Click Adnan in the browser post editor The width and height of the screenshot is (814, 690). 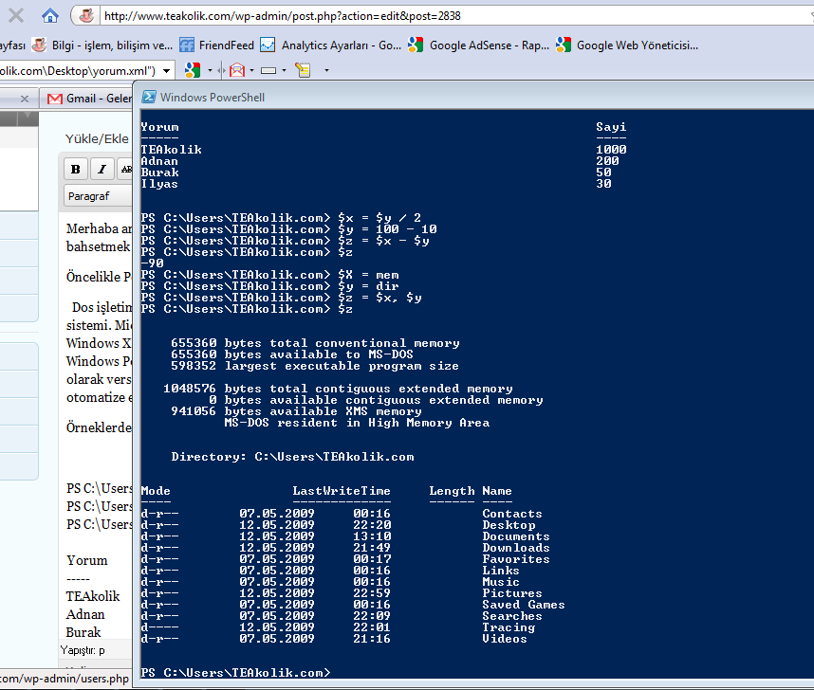[x=85, y=615]
